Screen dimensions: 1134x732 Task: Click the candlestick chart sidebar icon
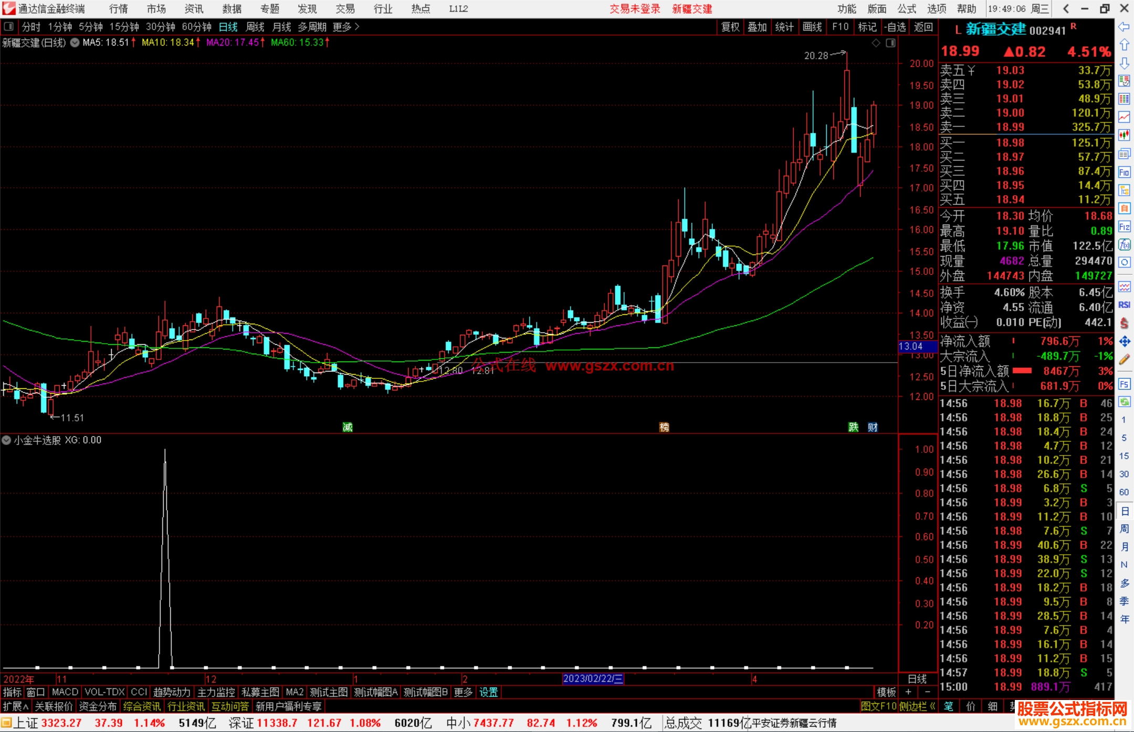tap(1124, 135)
